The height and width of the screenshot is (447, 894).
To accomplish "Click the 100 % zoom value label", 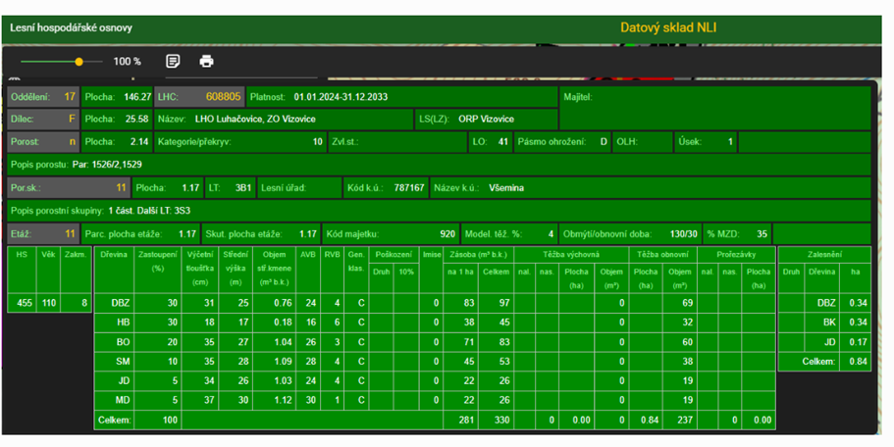I will tap(127, 62).
